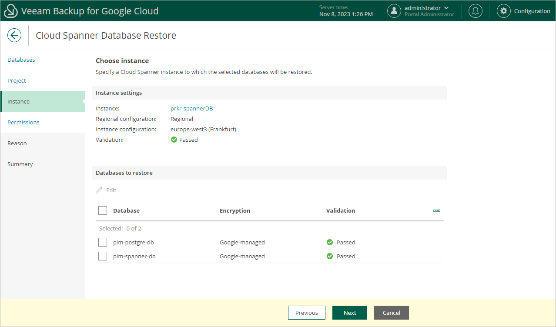Click the instance validation Passed checkmark icon
Viewport: 556px width, 327px height.
(174, 140)
